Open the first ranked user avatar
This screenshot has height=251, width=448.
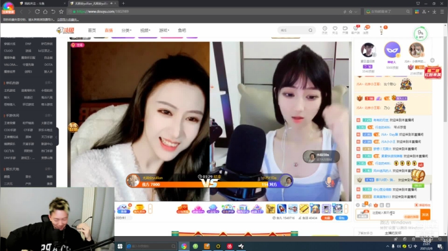(x=368, y=50)
